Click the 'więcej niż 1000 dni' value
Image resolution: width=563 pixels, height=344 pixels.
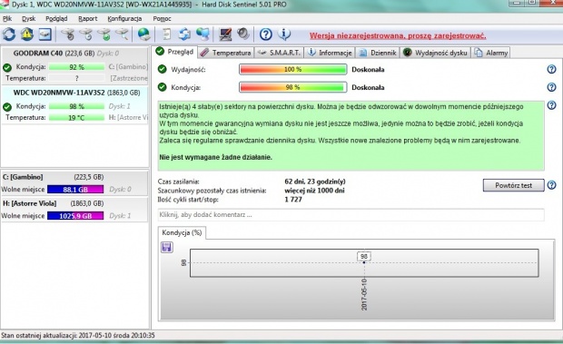click(x=314, y=191)
